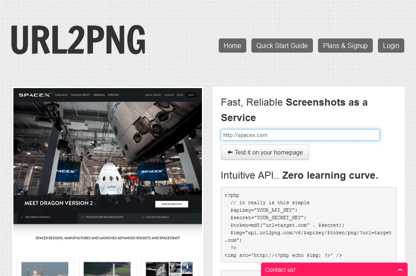
Task: Click CAREERS in the preview nav
Action: pyautogui.click(x=169, y=95)
